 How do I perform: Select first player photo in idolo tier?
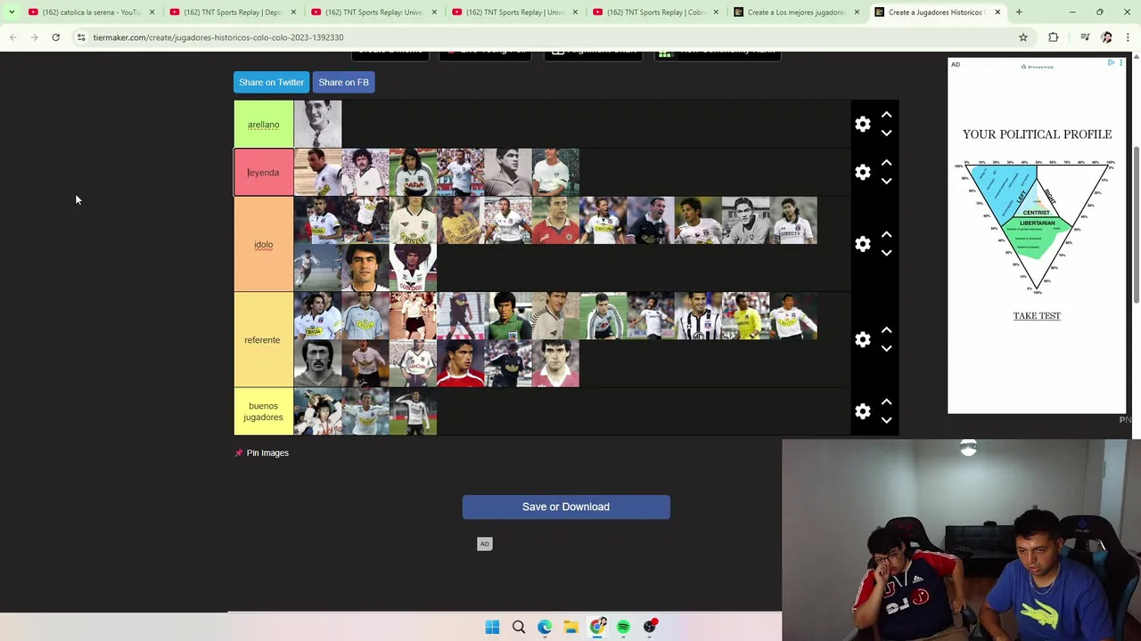317,221
